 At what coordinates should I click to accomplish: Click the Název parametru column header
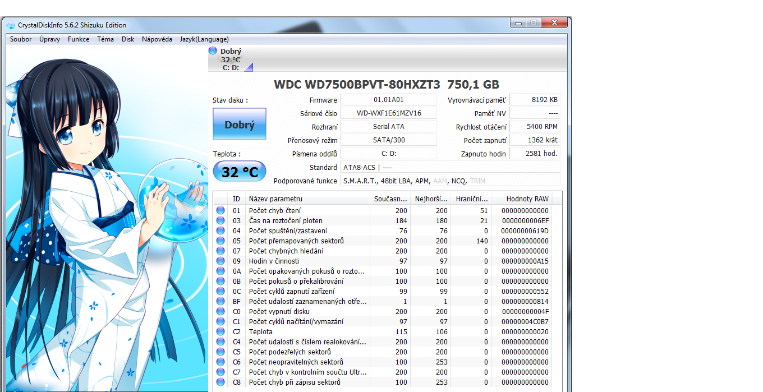(308, 199)
